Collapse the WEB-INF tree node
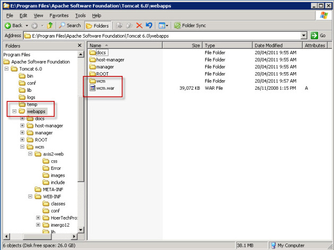 coord(30,196)
